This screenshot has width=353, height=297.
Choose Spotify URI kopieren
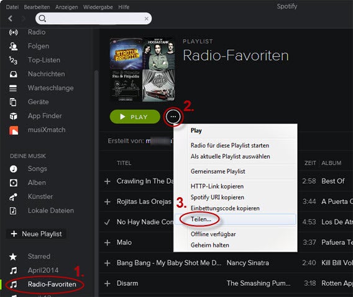236,197
